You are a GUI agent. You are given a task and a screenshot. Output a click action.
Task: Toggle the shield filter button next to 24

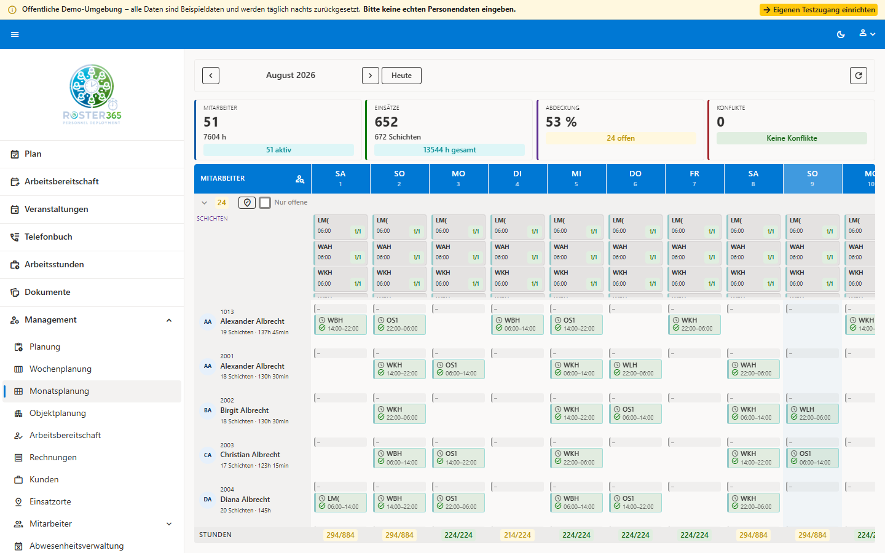tap(247, 203)
